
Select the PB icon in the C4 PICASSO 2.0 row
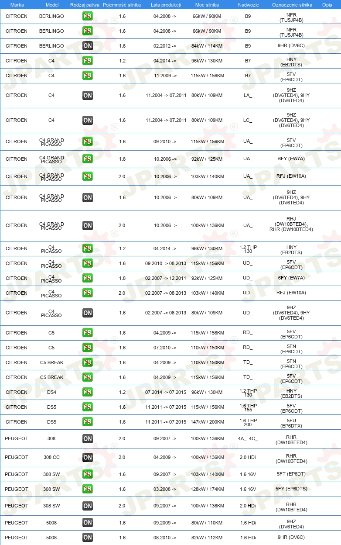point(87,293)
